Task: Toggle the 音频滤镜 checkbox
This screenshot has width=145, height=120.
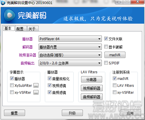Action: pyautogui.click(x=49, y=92)
